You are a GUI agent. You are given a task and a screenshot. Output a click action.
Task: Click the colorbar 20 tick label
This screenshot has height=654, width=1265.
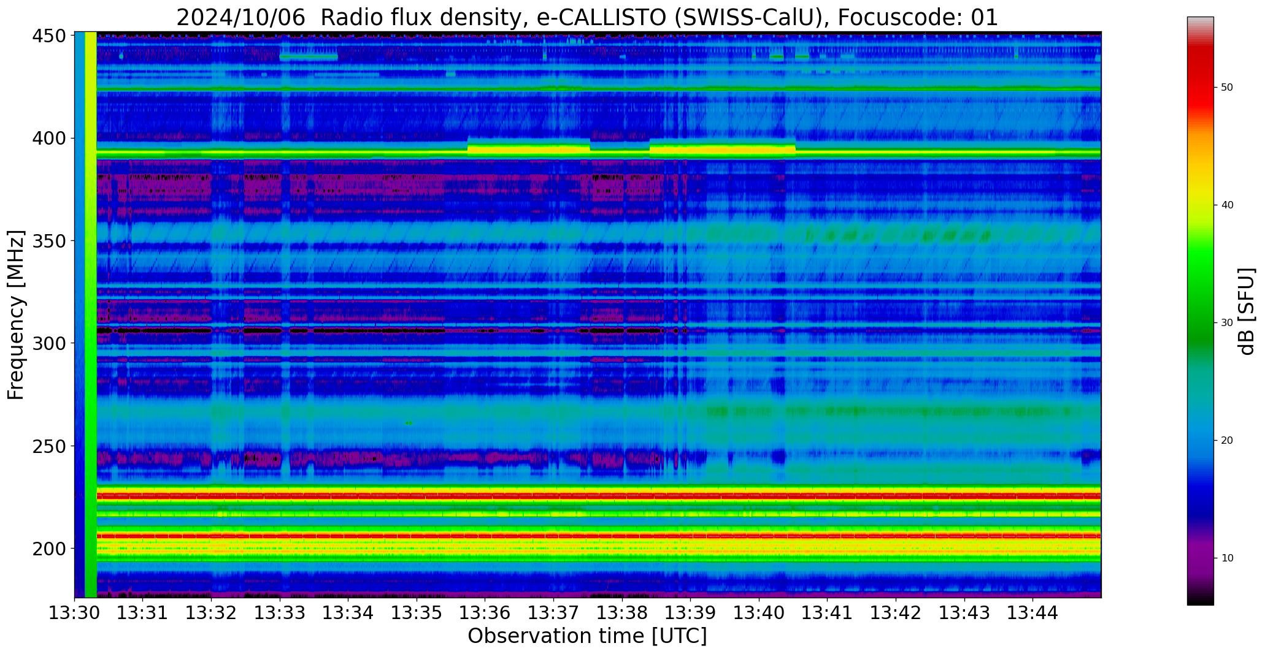pyautogui.click(x=1227, y=441)
